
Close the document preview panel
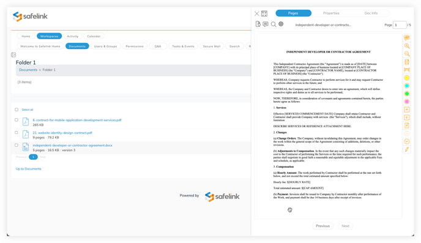[x=256, y=13]
